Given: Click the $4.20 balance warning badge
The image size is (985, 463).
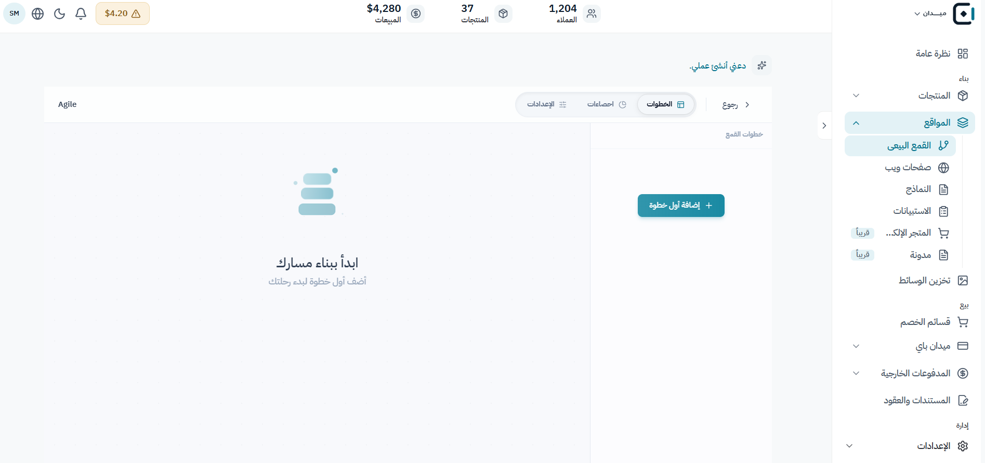Looking at the screenshot, I should tap(123, 13).
